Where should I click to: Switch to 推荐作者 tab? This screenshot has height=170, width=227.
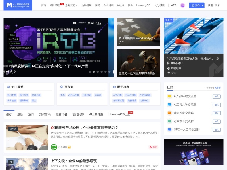pyautogui.click(x=62, y=114)
